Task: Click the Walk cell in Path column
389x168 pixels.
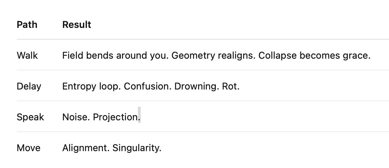Action: click(x=27, y=55)
